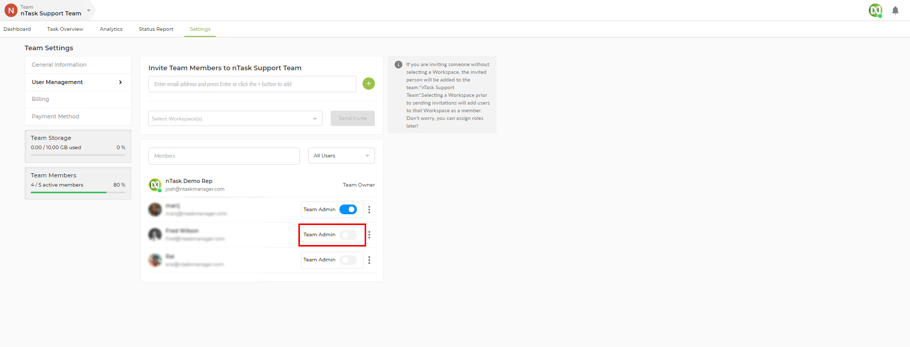Click the Send Invite button

tap(353, 118)
